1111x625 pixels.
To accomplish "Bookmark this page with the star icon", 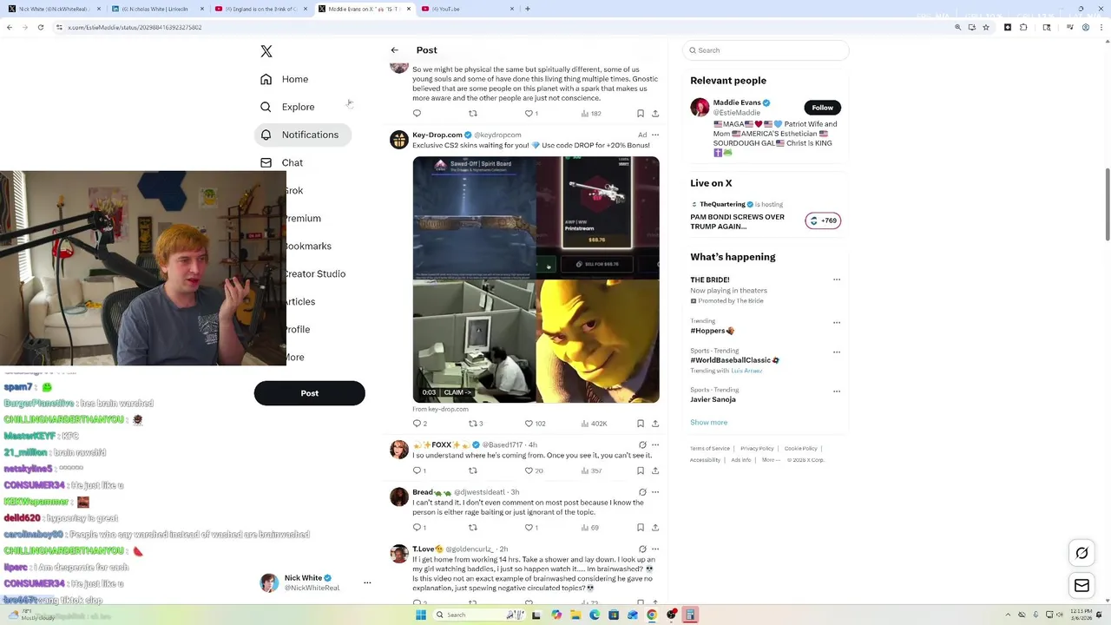I will coord(986,27).
